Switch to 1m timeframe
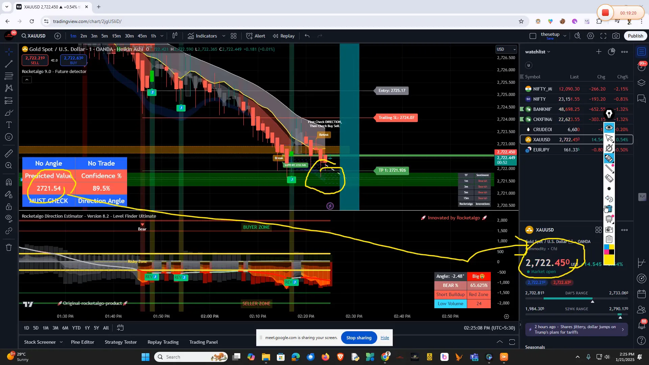Viewport: 649px width, 365px height. pos(73,36)
